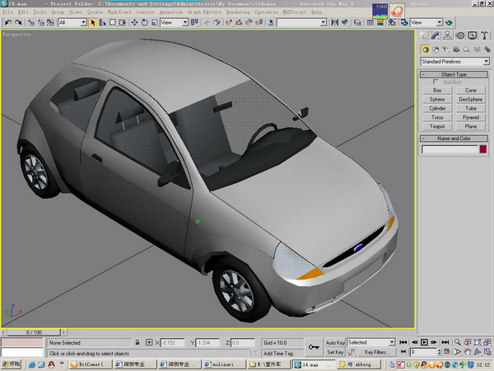The width and height of the screenshot is (494, 371).
Task: Switch to the Motion panel tab
Action: coord(461,35)
